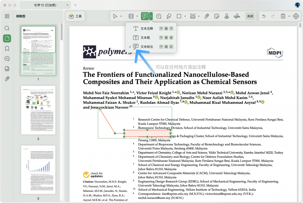
Task: Expand the shape tool dropdown arrow
Action: coord(185,16)
